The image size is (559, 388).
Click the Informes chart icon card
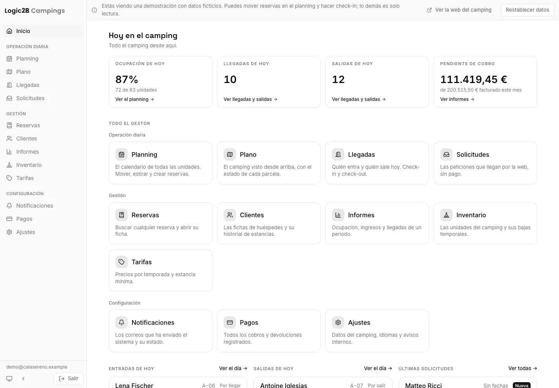[338, 215]
